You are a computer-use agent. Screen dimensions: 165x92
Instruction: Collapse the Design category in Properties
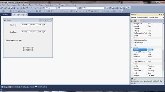coord(132,47)
